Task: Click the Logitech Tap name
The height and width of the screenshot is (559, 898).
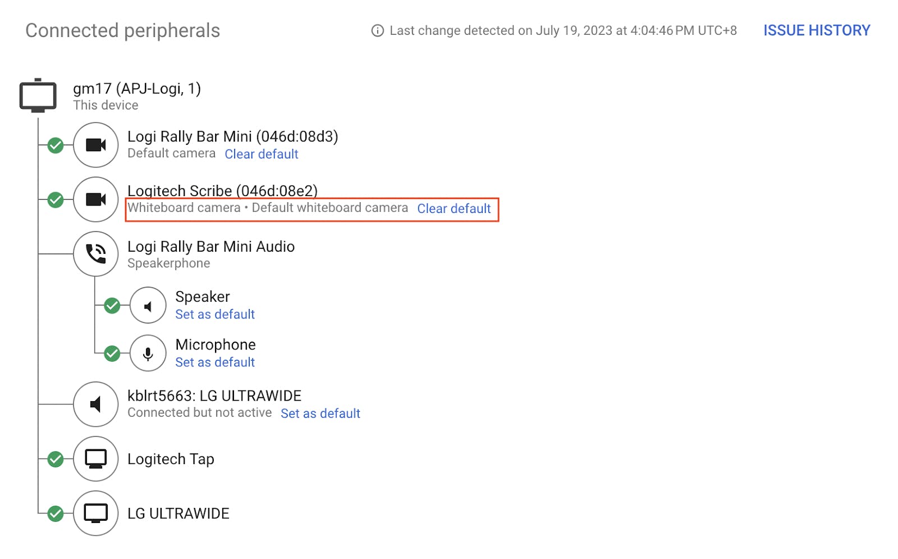Action: pos(171,459)
